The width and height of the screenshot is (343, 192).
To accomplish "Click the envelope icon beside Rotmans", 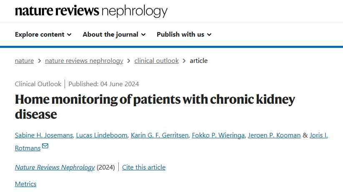I will [45, 146].
